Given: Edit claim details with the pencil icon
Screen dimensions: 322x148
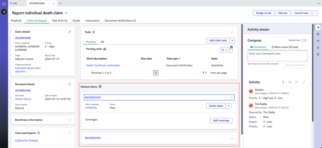Looking at the screenshot, I should tap(69, 32).
